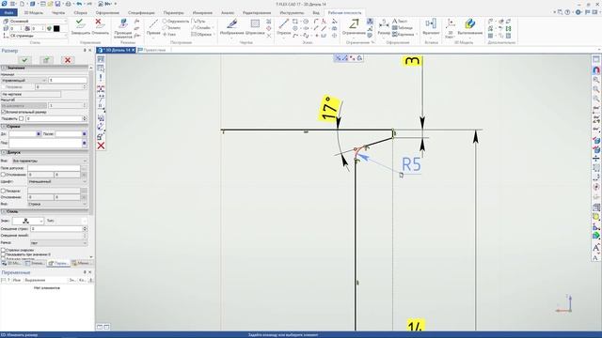This screenshot has width=602, height=338.
Task: Switch to Параметры bottom panel tab
Action: point(58,263)
